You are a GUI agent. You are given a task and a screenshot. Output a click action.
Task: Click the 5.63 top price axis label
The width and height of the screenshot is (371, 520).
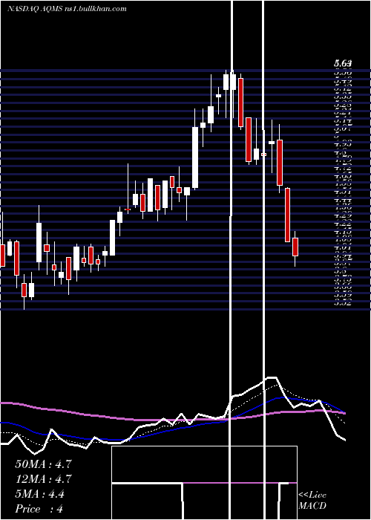pyautogui.click(x=343, y=63)
